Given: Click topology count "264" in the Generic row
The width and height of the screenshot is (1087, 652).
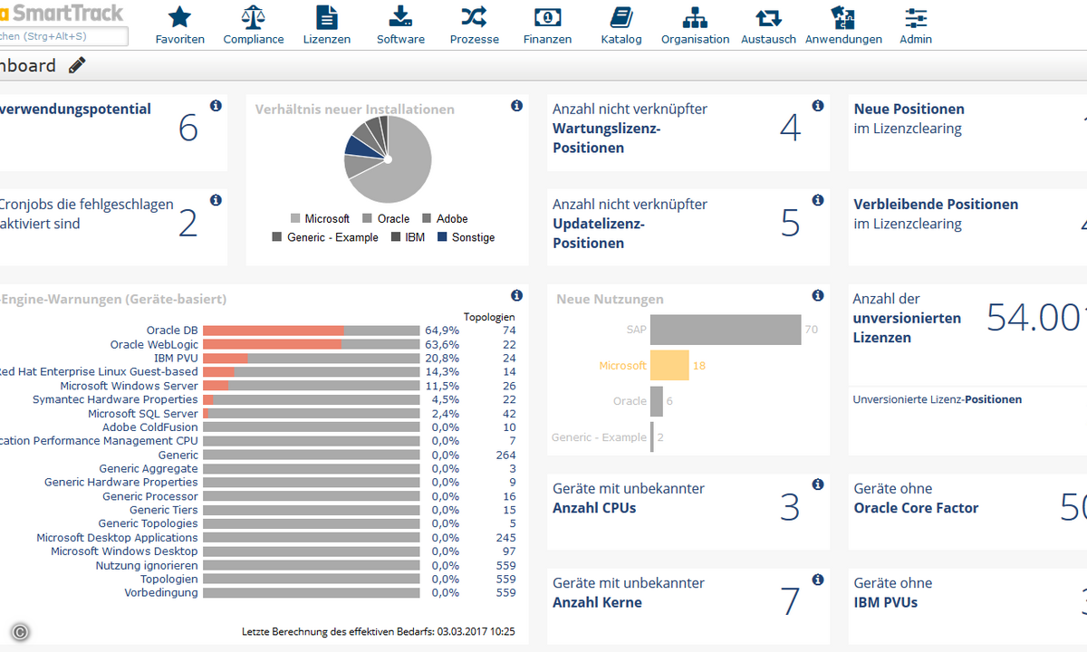Looking at the screenshot, I should 506,455.
